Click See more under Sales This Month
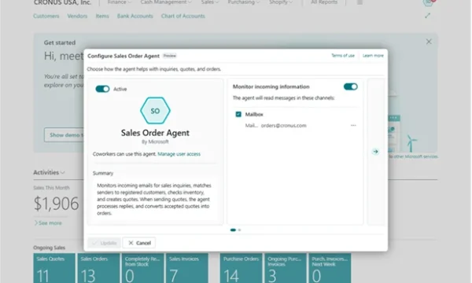This screenshot has width=472, height=283. point(48,222)
